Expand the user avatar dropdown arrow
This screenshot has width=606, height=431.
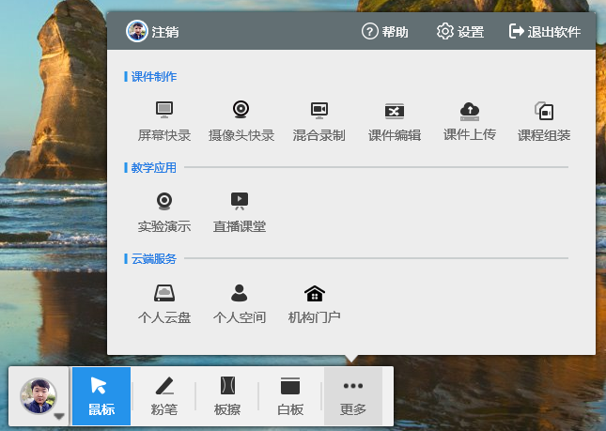pos(58,415)
